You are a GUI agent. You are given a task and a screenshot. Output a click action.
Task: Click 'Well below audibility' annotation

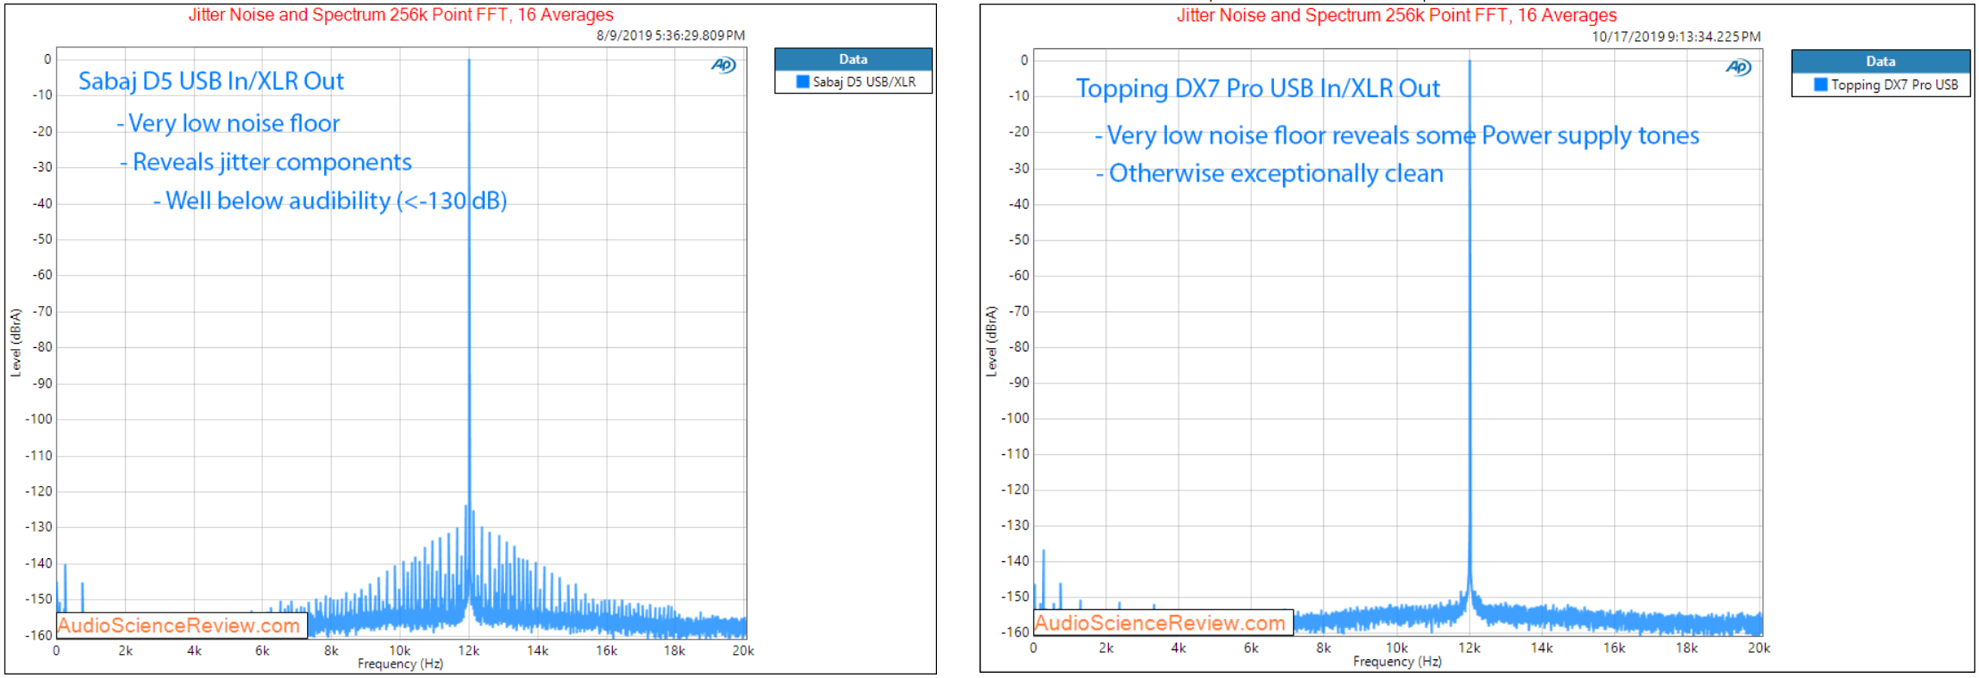pos(330,201)
